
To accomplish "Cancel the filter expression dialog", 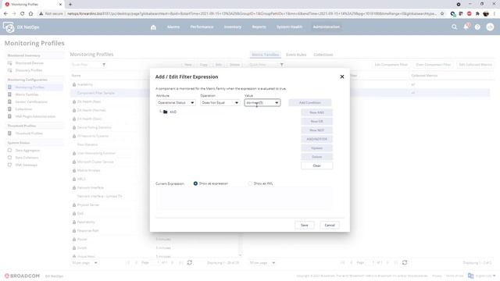I will click(330, 226).
